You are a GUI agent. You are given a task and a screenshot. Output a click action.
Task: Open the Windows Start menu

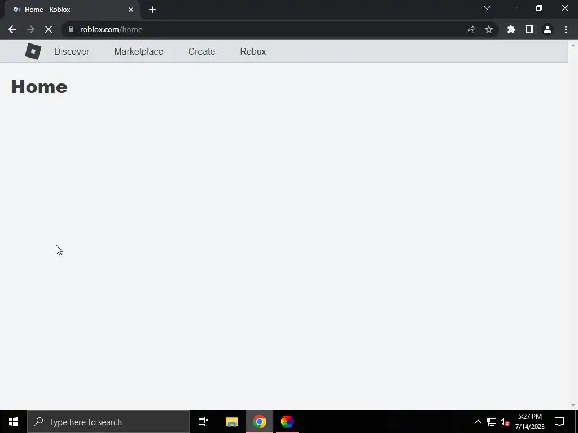tap(14, 422)
